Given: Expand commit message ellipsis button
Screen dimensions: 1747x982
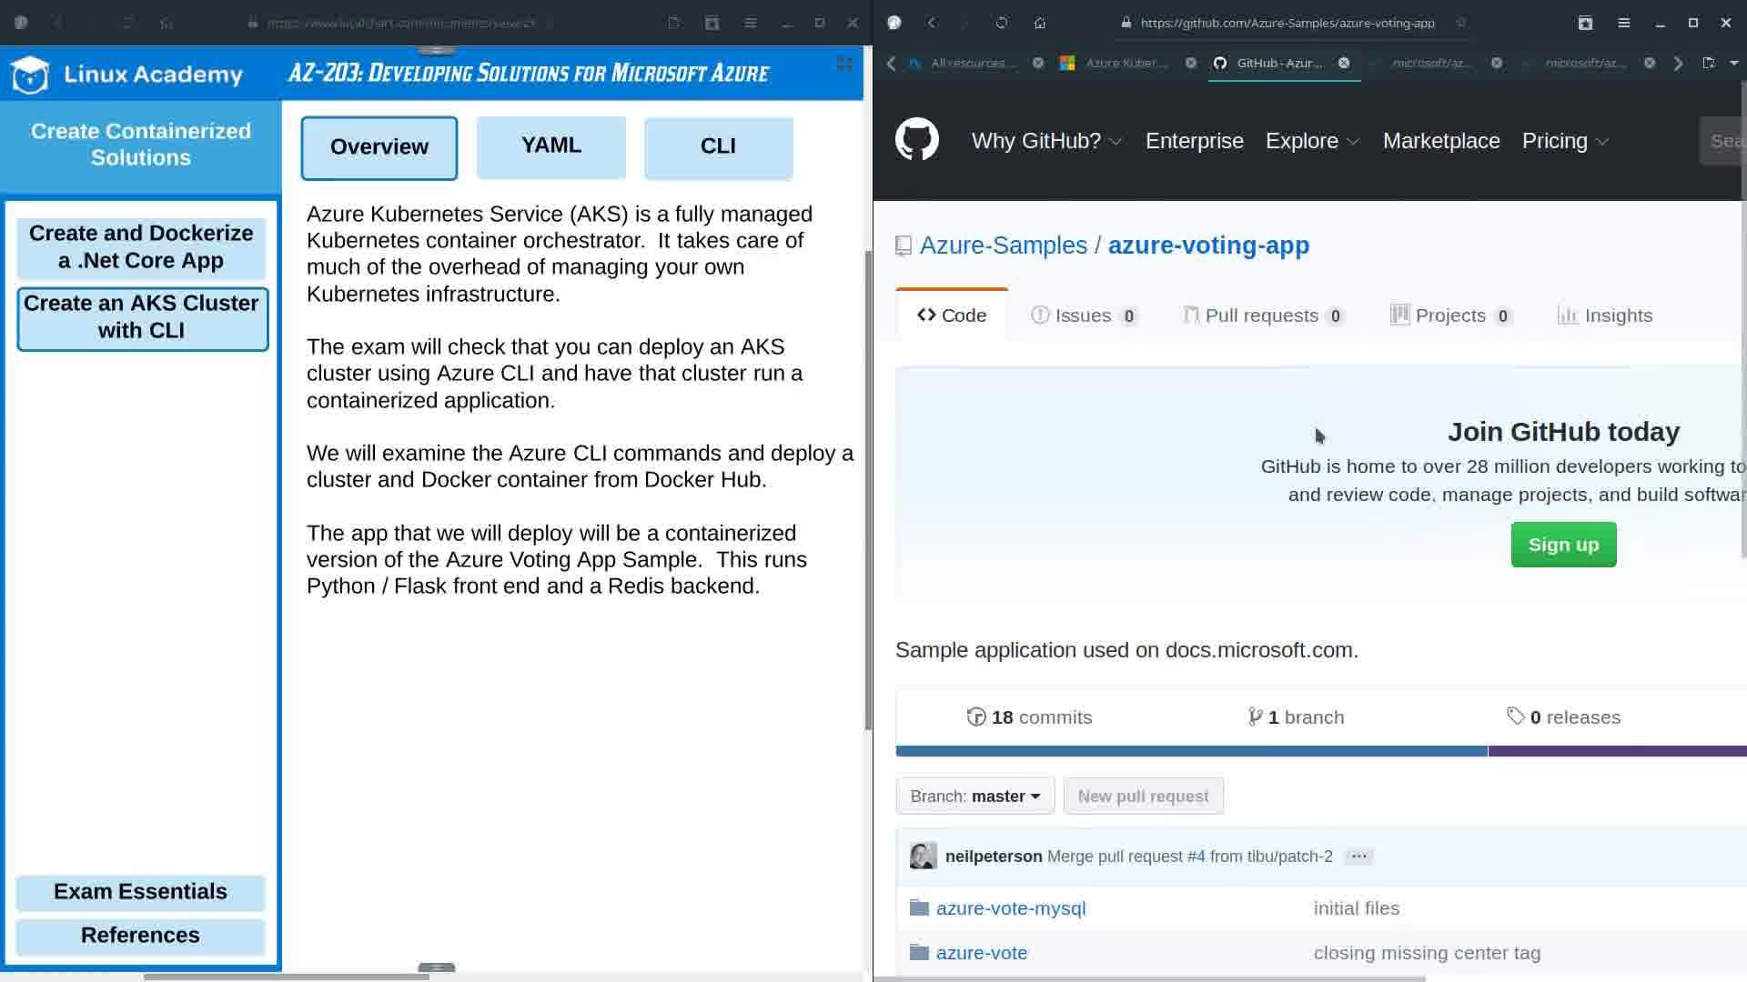Looking at the screenshot, I should point(1358,857).
